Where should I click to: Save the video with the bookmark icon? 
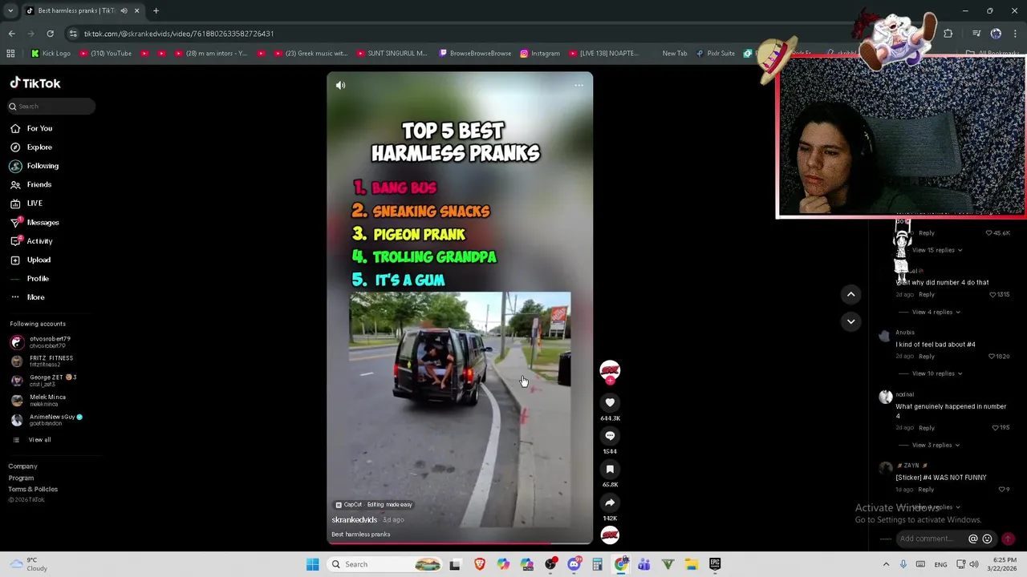click(610, 470)
